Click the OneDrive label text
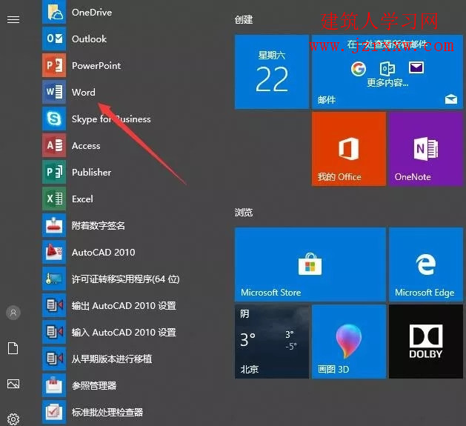466x426 pixels. coord(92,13)
